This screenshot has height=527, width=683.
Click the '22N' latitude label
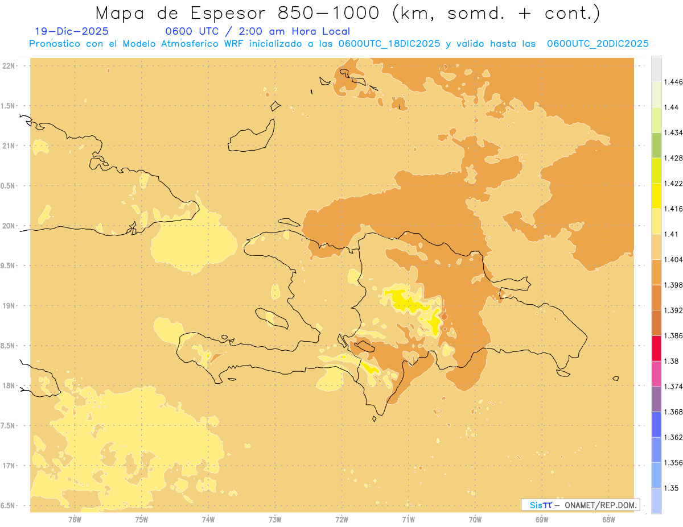[9, 65]
